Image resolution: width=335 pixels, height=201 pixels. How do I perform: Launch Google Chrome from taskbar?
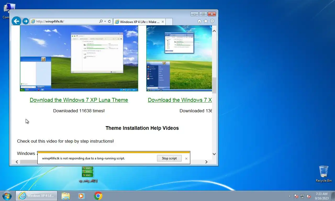(98, 196)
